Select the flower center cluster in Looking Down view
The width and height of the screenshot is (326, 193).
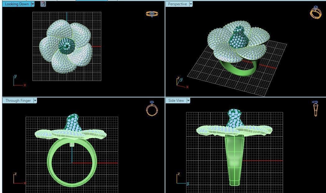(x=67, y=46)
